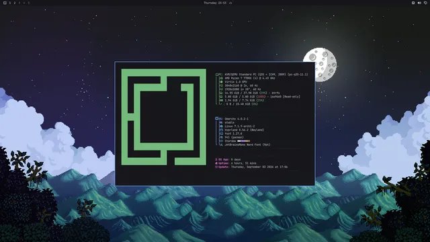Click the Virtio 1.0 GPU text
430x242 pixels.
click(x=236, y=82)
